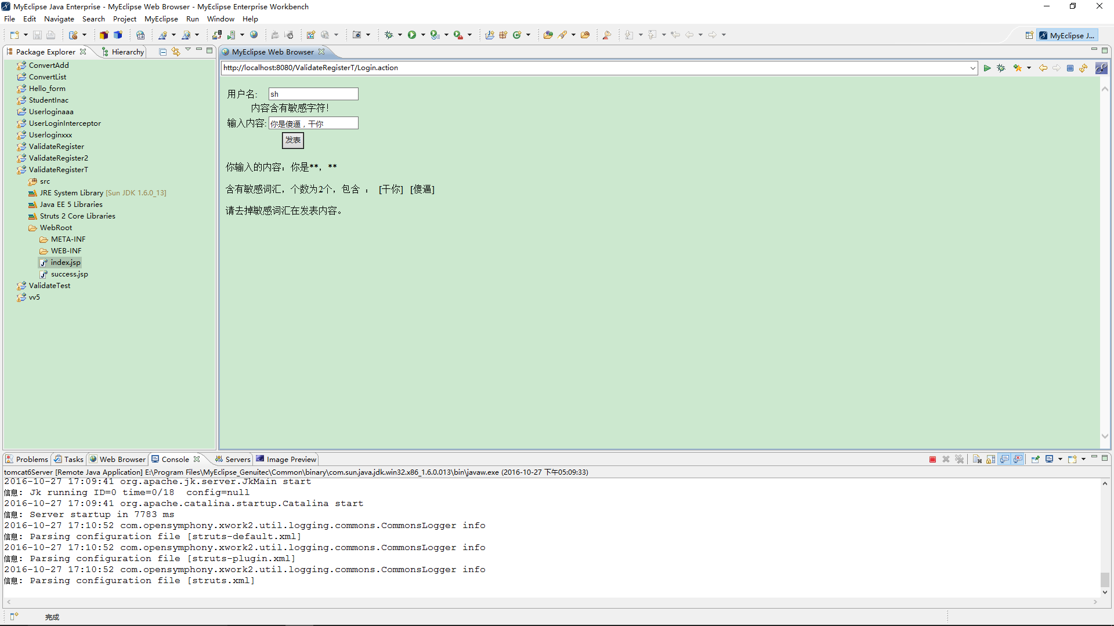1114x626 pixels.
Task: Close the Console tab
Action: pos(197,460)
